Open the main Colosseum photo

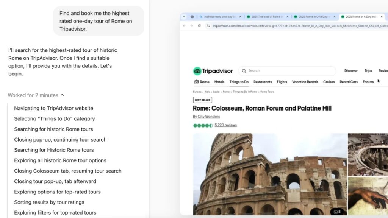click(x=270, y=174)
